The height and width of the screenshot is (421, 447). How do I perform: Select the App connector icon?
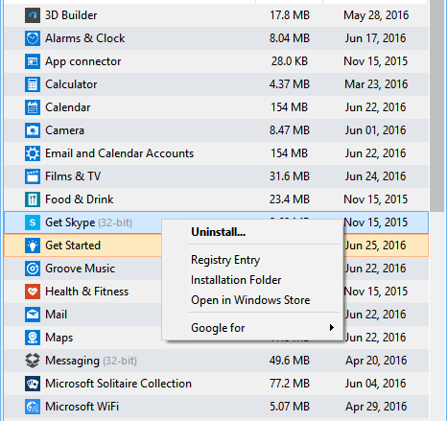(x=33, y=61)
